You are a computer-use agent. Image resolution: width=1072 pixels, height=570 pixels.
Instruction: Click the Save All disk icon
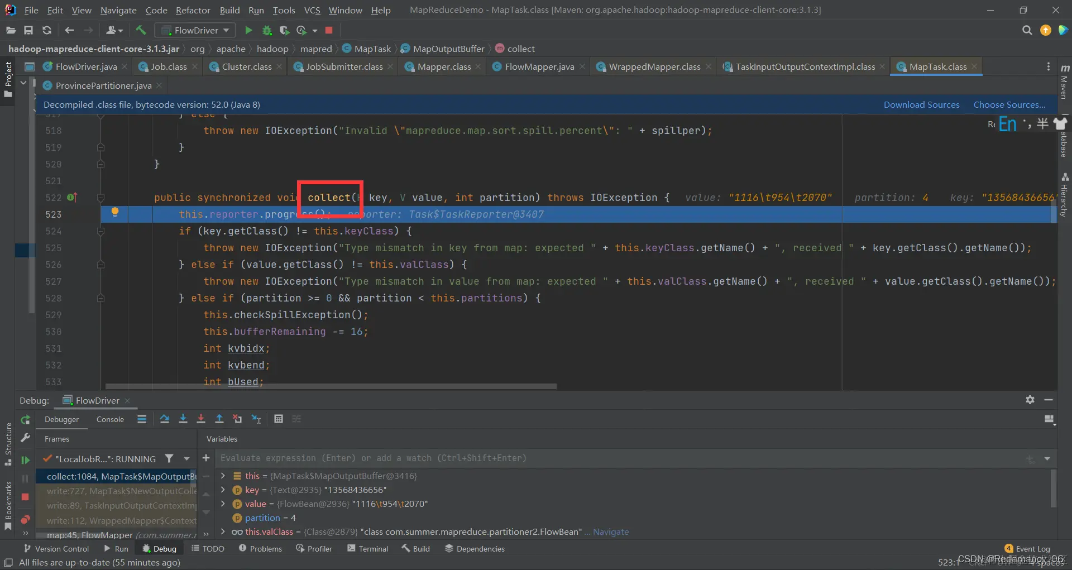[28, 30]
